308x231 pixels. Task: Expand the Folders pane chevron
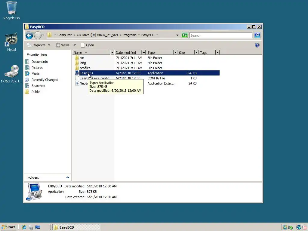(x=68, y=177)
